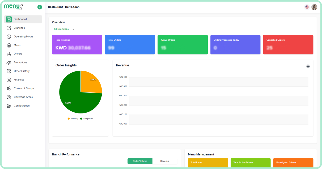
Task: Switch to Order Volume view
Action: pyautogui.click(x=140, y=161)
